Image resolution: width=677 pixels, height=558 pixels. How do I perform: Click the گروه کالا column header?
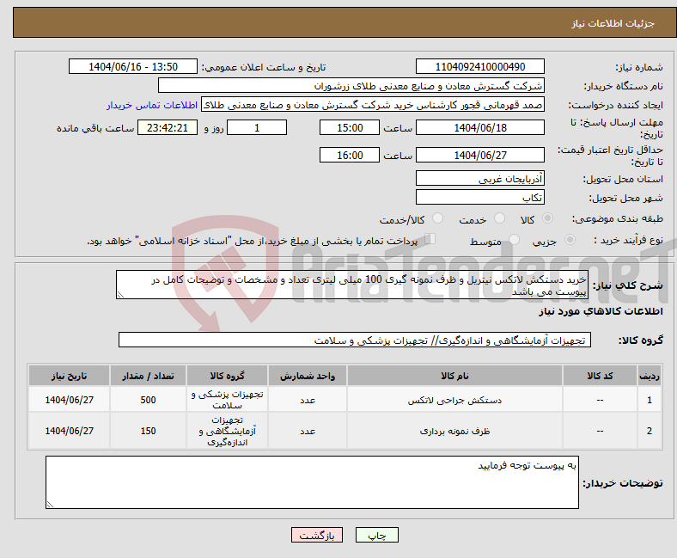pyautogui.click(x=227, y=376)
